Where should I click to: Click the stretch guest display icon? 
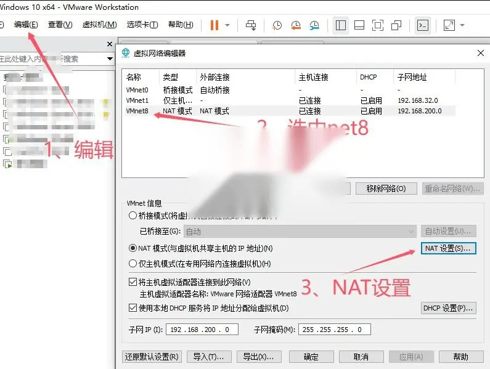pos(449,25)
